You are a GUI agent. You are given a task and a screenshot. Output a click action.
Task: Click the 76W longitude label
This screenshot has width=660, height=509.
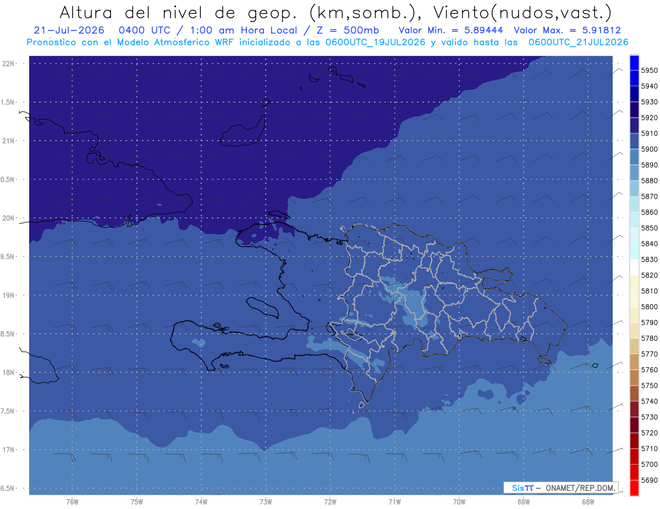(x=72, y=501)
